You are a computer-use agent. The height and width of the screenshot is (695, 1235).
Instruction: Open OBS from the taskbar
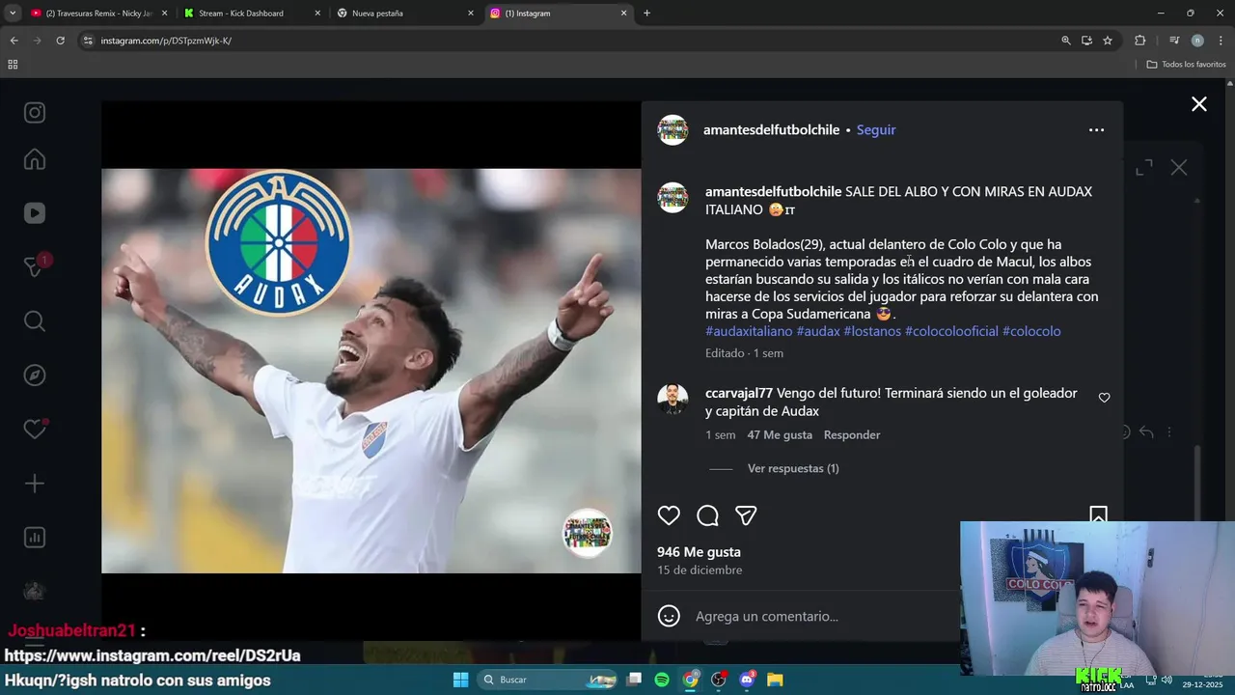click(x=719, y=680)
